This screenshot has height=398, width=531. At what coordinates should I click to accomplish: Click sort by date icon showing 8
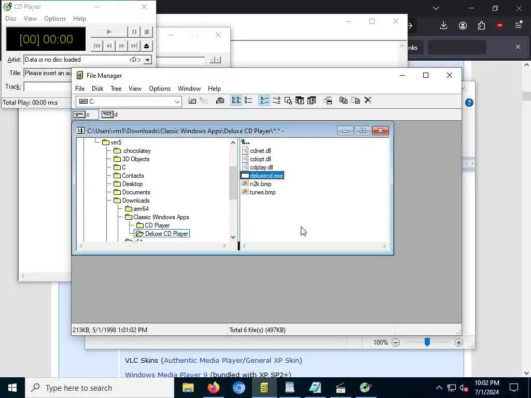pyautogui.click(x=312, y=101)
